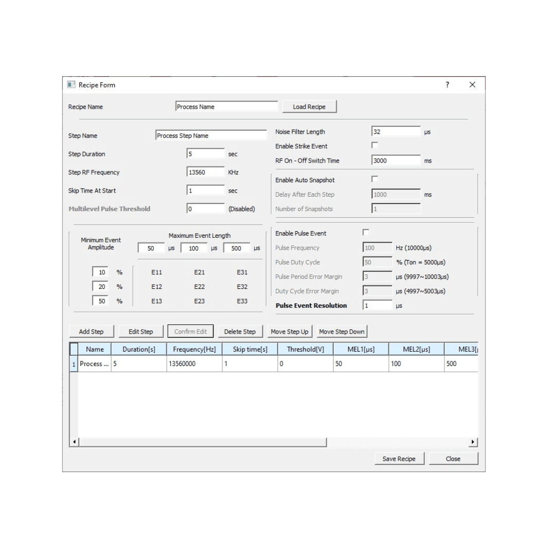Click the Recipe Name input field
This screenshot has width=556, height=556.
tap(226, 107)
